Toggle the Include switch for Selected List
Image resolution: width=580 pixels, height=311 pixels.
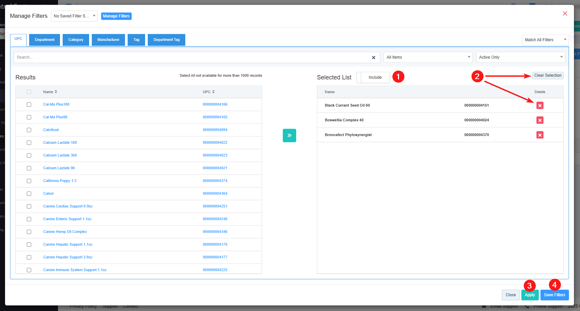pyautogui.click(x=373, y=77)
